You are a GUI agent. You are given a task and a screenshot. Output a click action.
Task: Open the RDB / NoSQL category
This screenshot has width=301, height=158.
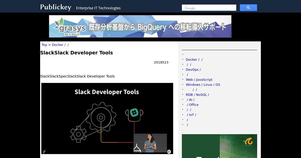tap(197, 95)
